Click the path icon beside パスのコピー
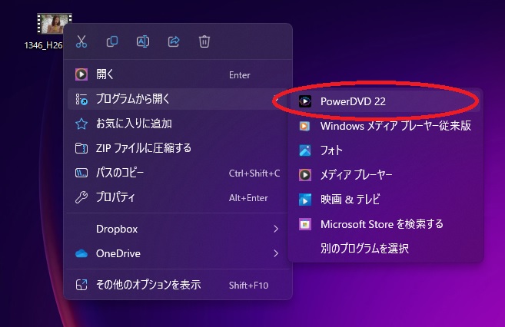 click(81, 173)
